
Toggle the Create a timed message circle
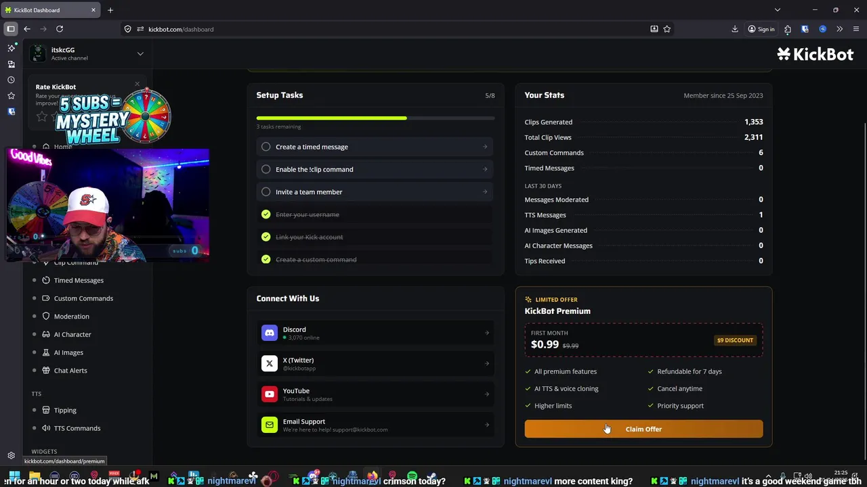click(x=266, y=147)
